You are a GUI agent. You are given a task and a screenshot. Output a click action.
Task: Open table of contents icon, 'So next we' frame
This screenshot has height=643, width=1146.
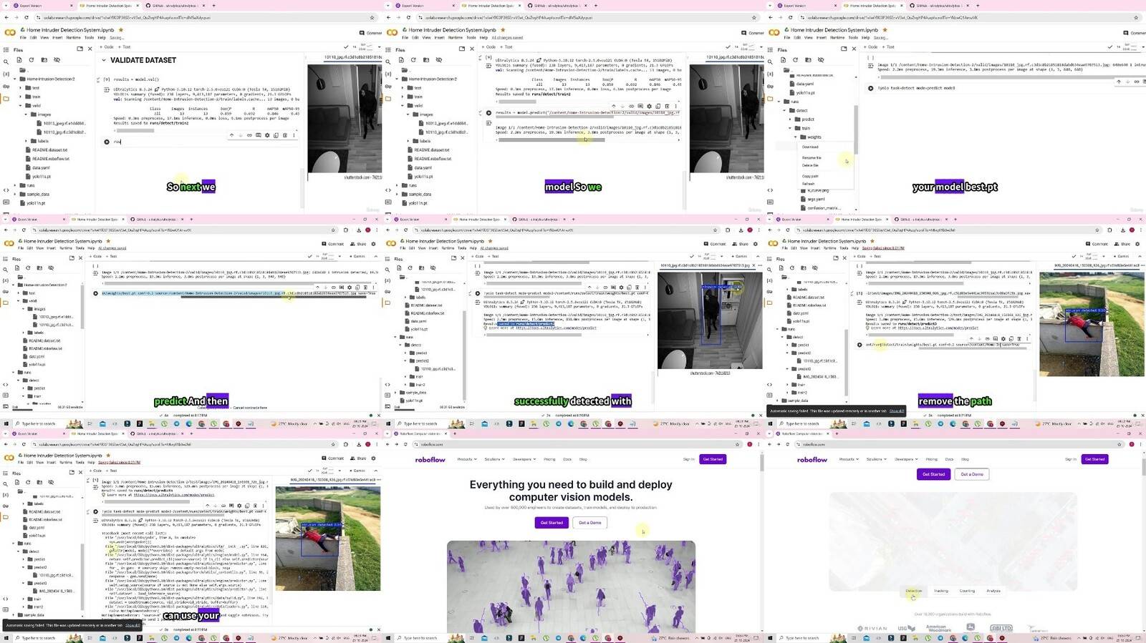coord(6,50)
